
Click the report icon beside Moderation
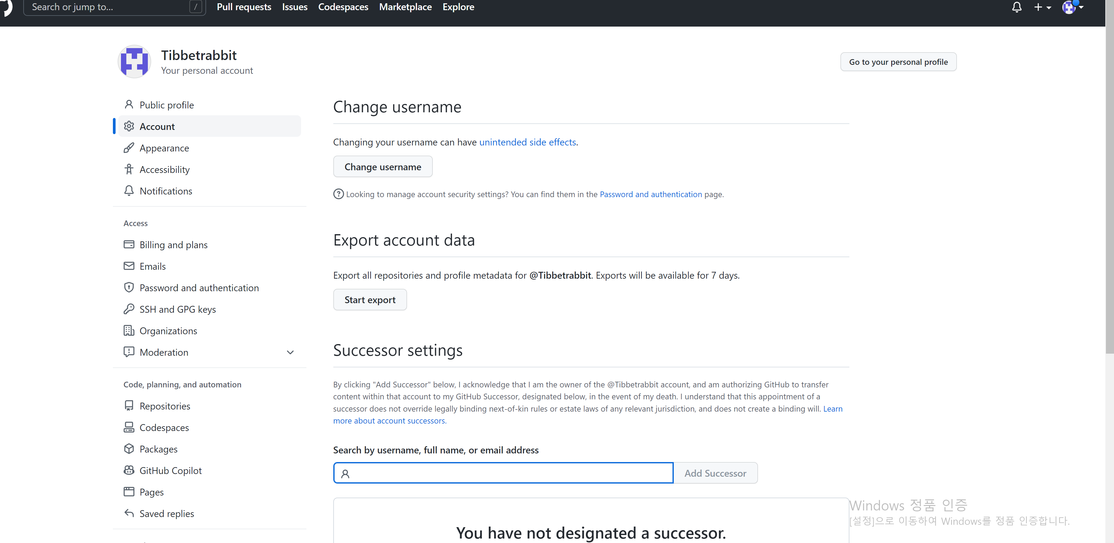(129, 352)
